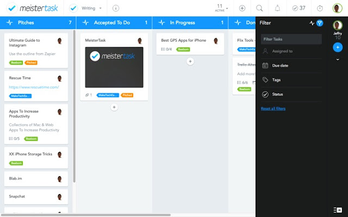Click the 6/6 checklist on Trello card
Screen dimensions: 348x217
point(243,82)
